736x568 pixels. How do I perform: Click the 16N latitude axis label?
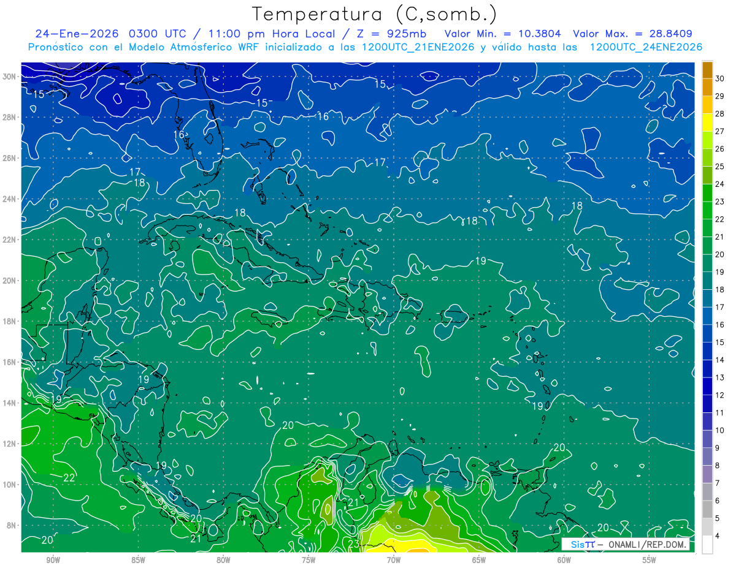[10, 362]
